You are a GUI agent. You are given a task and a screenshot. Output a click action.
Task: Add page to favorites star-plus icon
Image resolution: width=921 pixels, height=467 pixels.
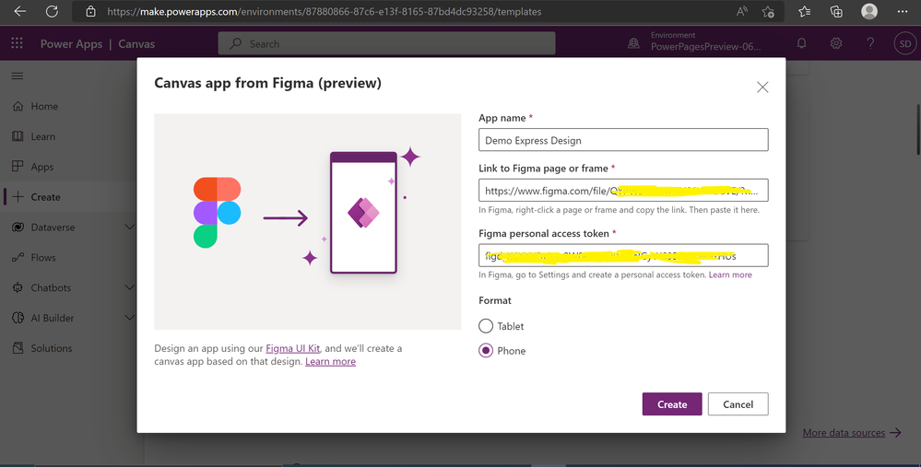tap(768, 11)
